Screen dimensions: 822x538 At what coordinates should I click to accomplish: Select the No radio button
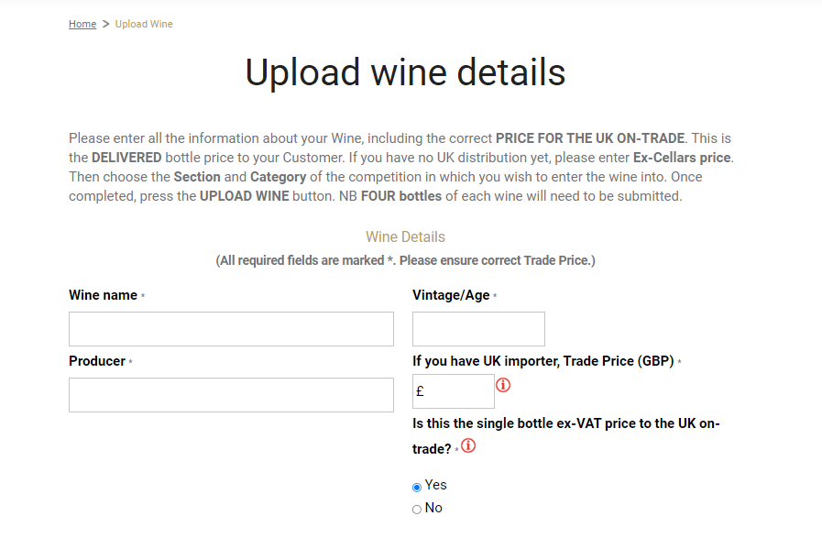tap(417, 510)
